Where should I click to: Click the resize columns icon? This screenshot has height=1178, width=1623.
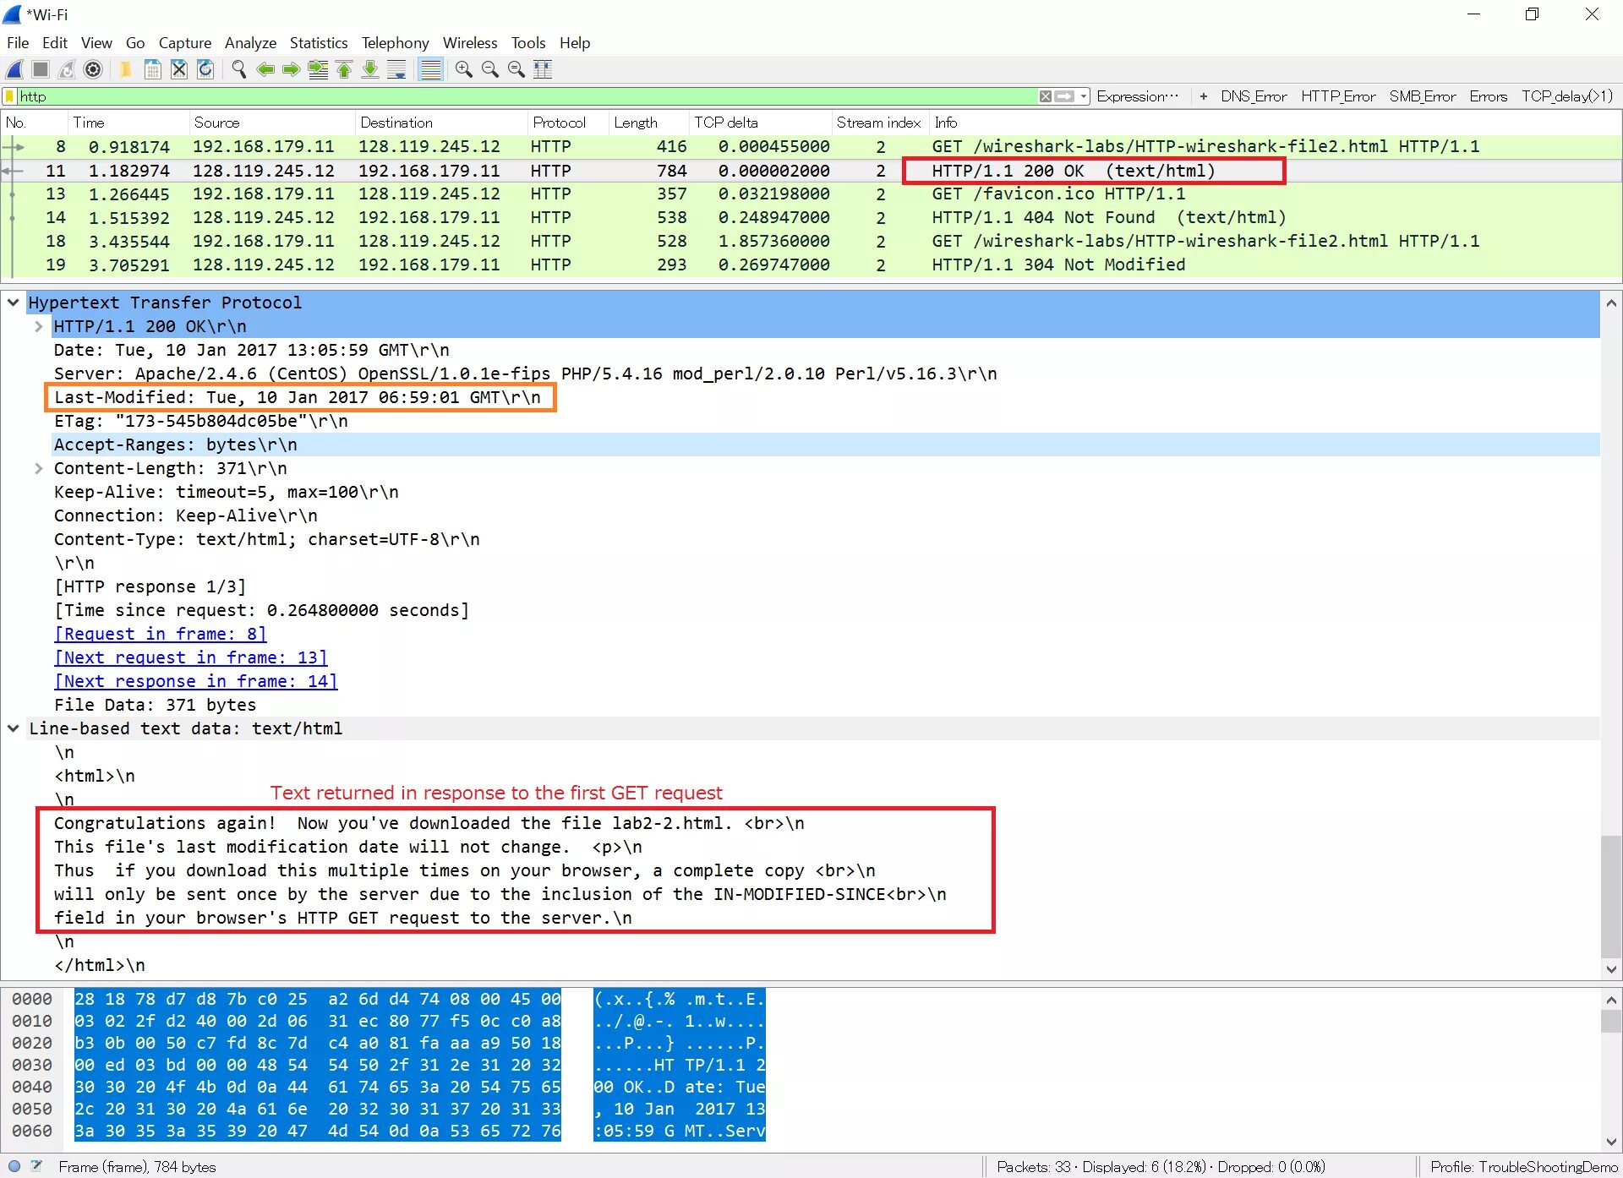coord(543,70)
